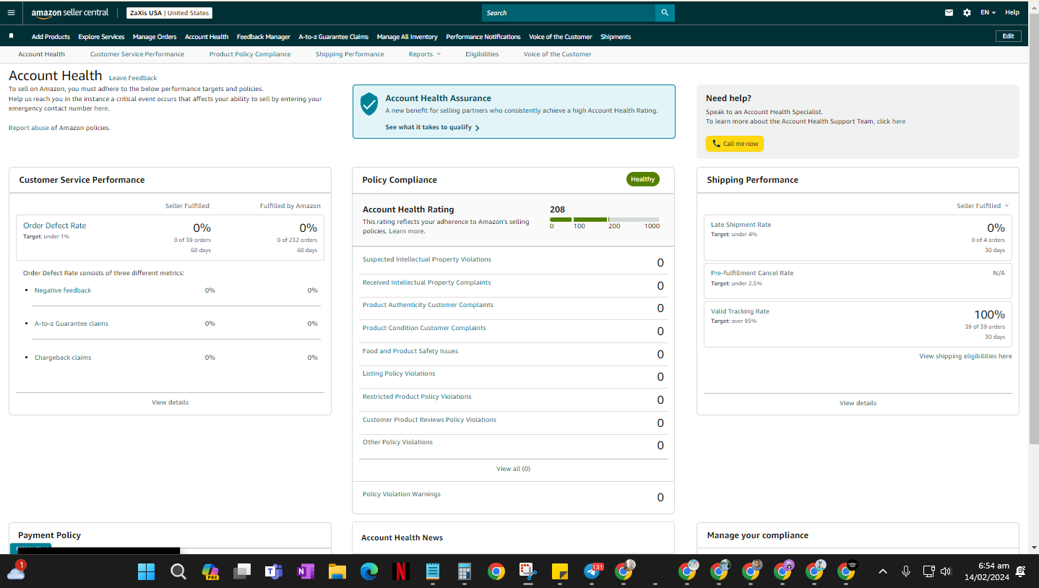Open File Explorer from taskbar
Screen dimensions: 1039x588
click(337, 572)
